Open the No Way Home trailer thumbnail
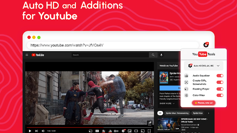Viewport: 237px width, 133px height. (169, 124)
